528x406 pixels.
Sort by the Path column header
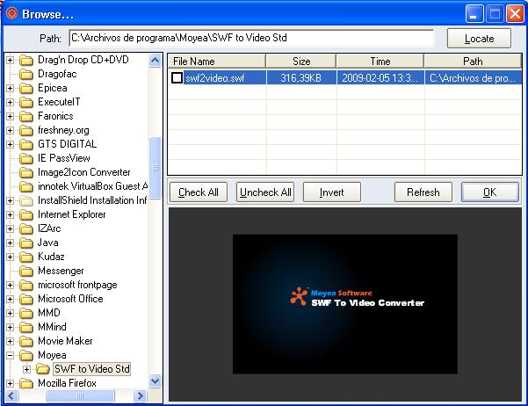coord(473,62)
